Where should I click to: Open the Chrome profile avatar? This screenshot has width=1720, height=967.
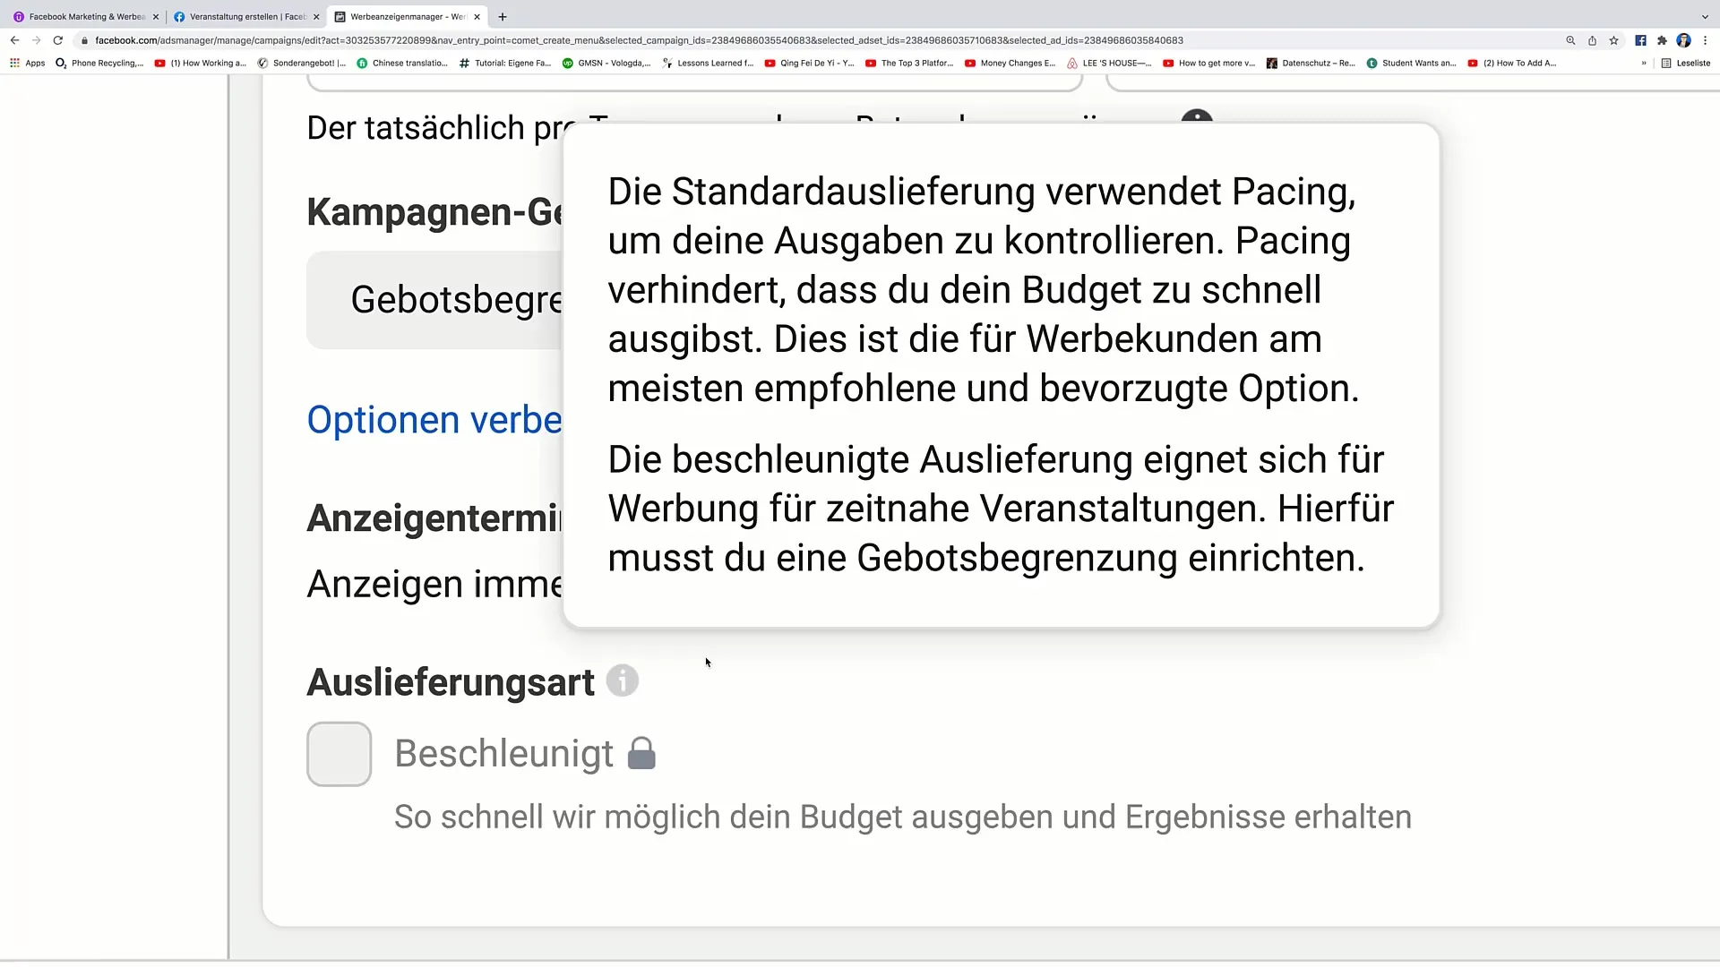point(1683,40)
